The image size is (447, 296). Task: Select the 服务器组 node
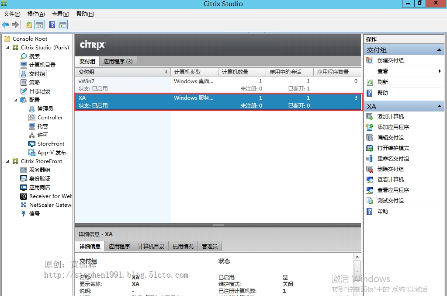[x=39, y=170]
